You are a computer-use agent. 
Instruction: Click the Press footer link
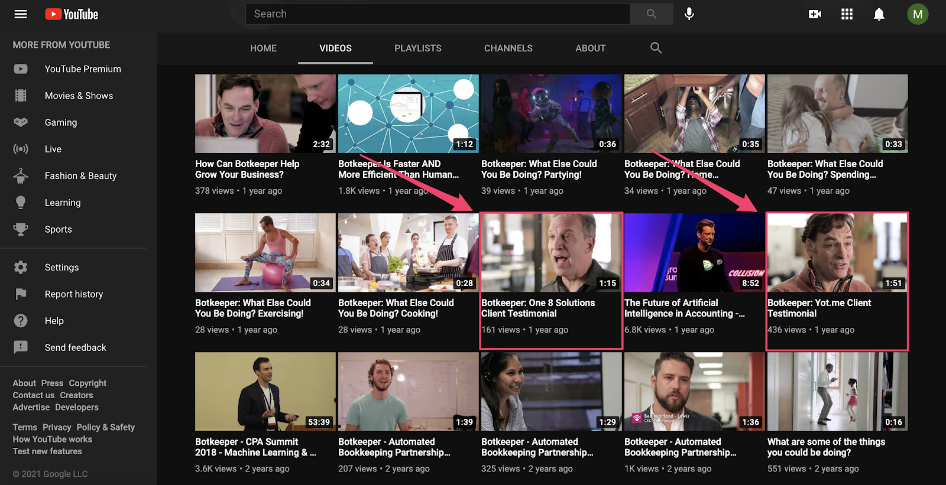click(x=52, y=383)
